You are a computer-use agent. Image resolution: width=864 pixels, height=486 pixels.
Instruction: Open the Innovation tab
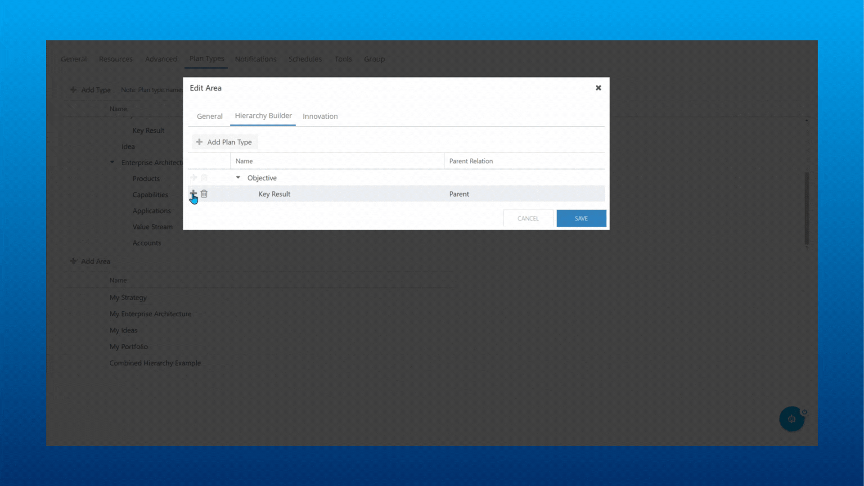[x=320, y=116]
